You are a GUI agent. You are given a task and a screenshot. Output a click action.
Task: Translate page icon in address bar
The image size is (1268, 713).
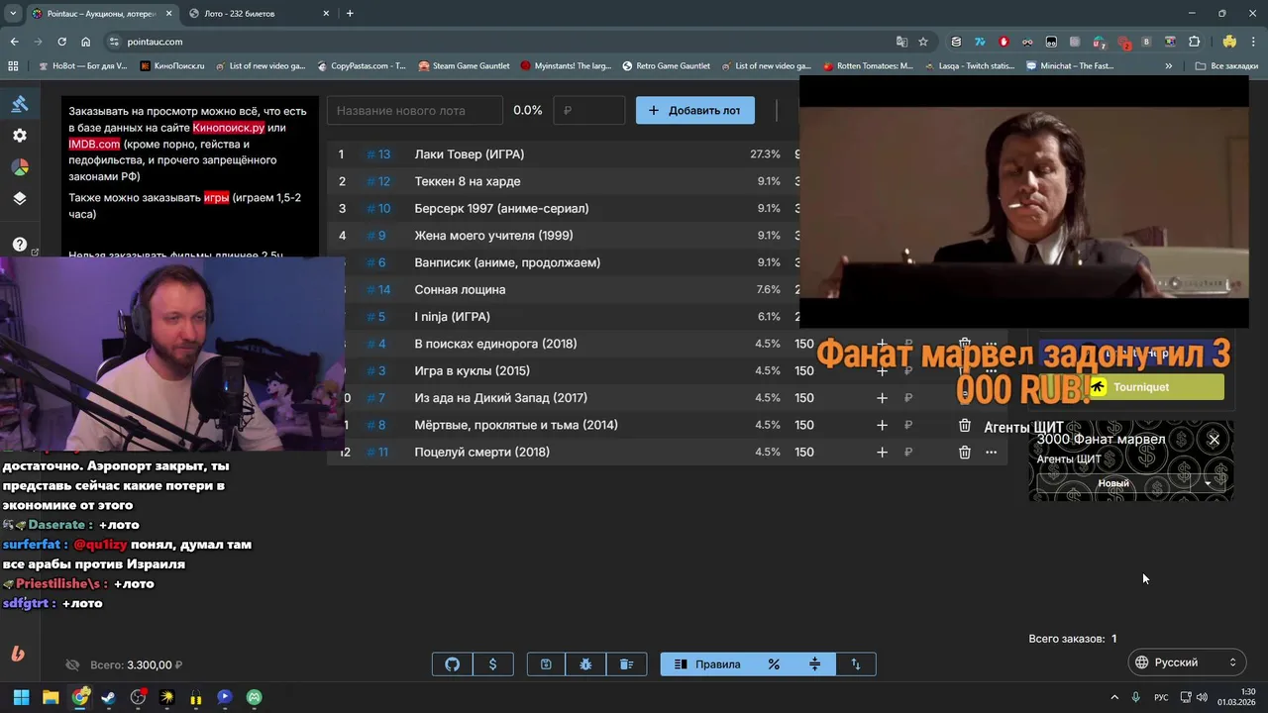click(x=901, y=42)
